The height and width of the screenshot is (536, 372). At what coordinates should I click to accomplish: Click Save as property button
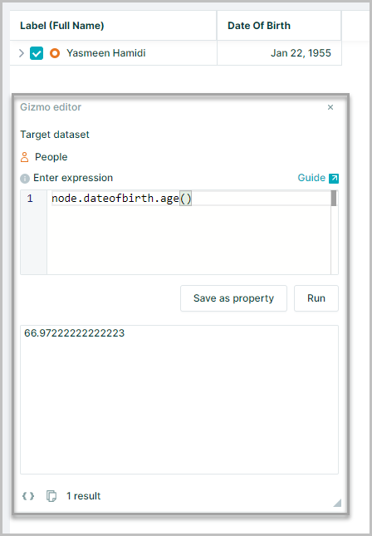[233, 298]
